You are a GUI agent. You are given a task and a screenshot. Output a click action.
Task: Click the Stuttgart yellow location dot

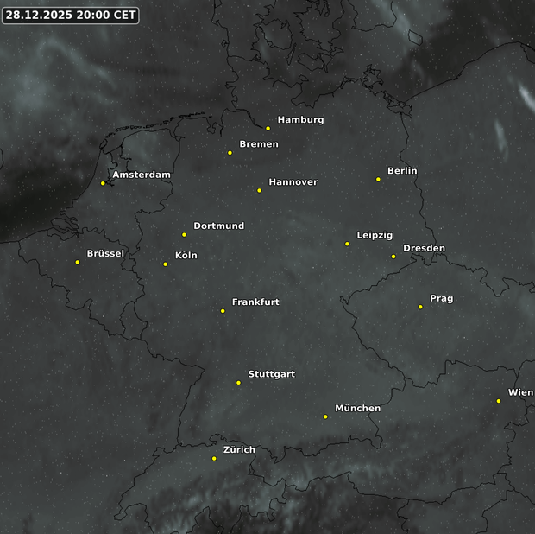(x=239, y=383)
